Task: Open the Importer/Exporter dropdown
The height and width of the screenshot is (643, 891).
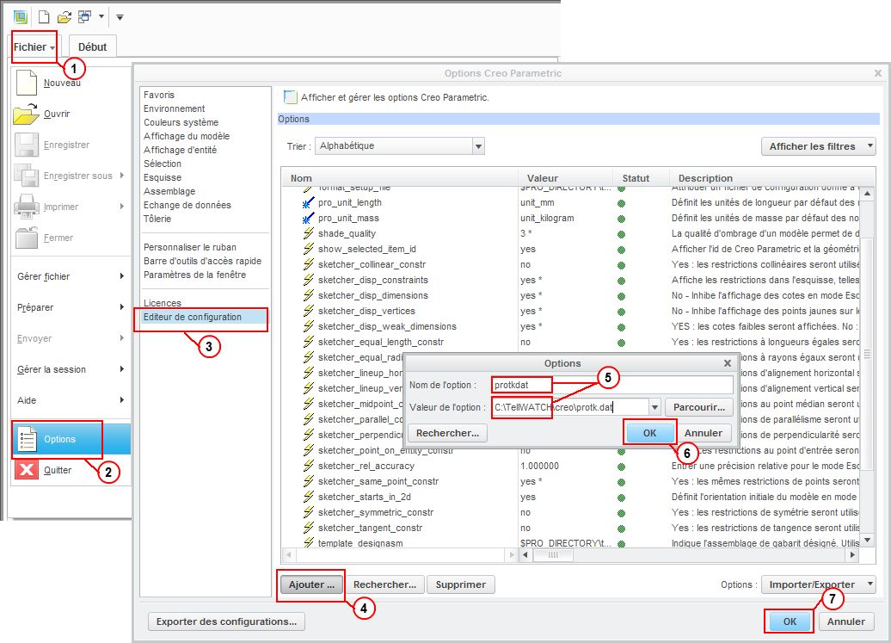Action: (x=818, y=585)
